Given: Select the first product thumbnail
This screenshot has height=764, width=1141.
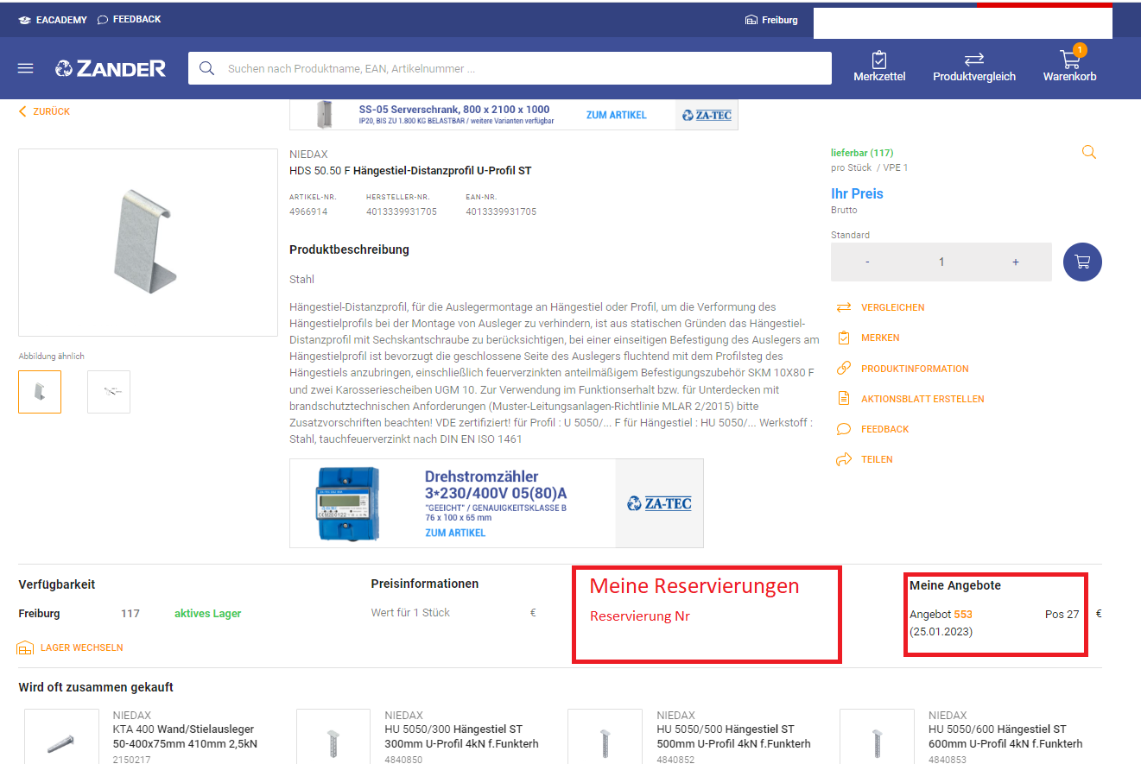Looking at the screenshot, I should click(x=40, y=392).
